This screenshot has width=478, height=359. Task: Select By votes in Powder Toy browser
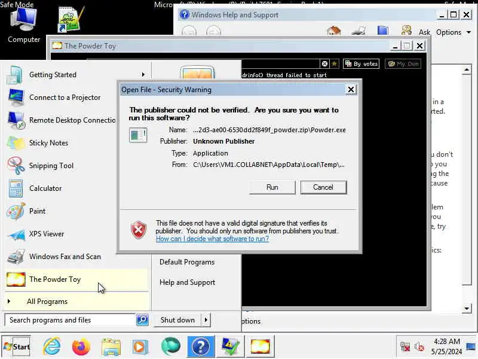(x=361, y=64)
